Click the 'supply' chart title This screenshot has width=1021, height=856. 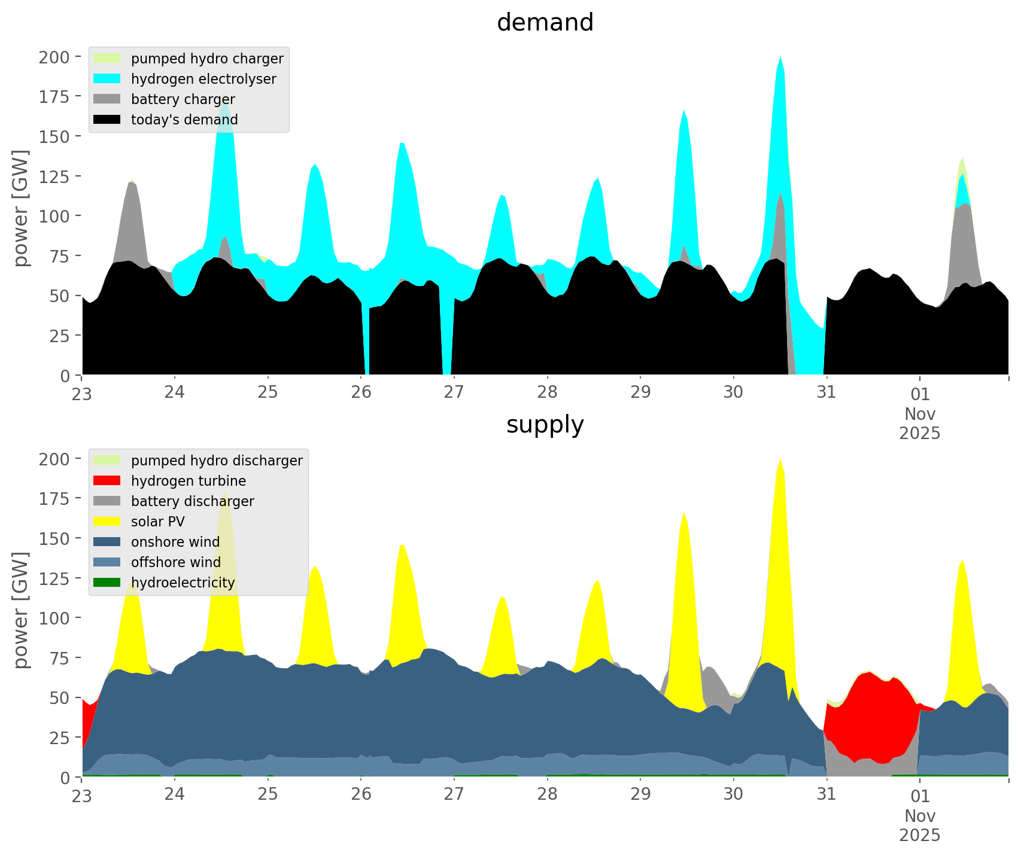(545, 425)
